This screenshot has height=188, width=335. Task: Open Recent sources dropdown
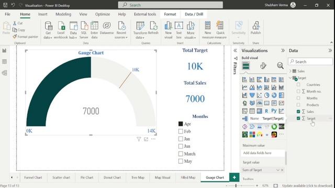(x=121, y=35)
